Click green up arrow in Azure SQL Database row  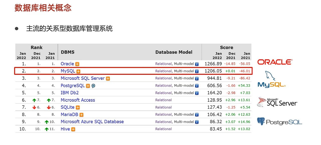coord(47,122)
